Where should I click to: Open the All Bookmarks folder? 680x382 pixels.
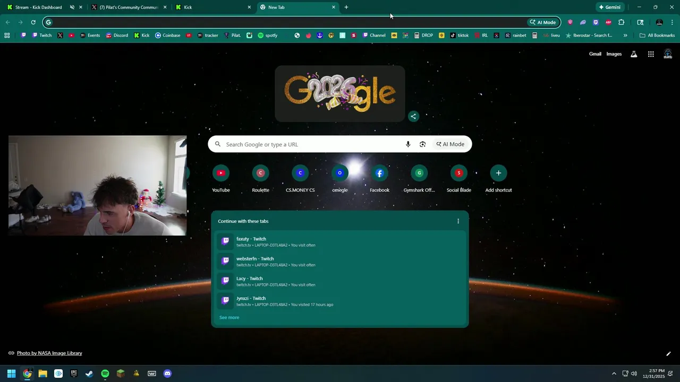tap(657, 36)
